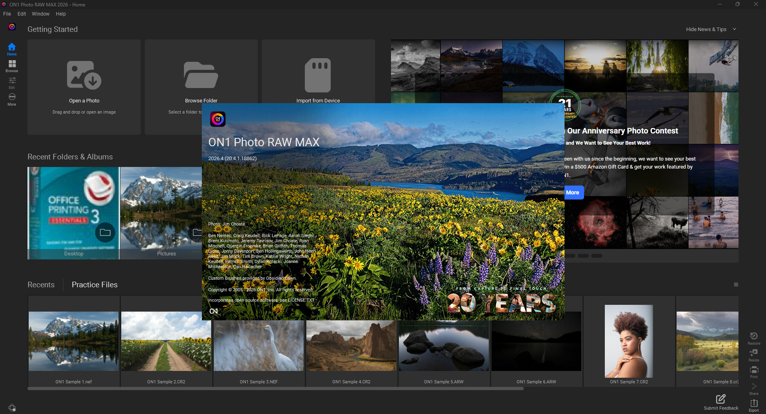
Task: Click the 'Recent Folders & Albums' heading
Action: (x=70, y=157)
